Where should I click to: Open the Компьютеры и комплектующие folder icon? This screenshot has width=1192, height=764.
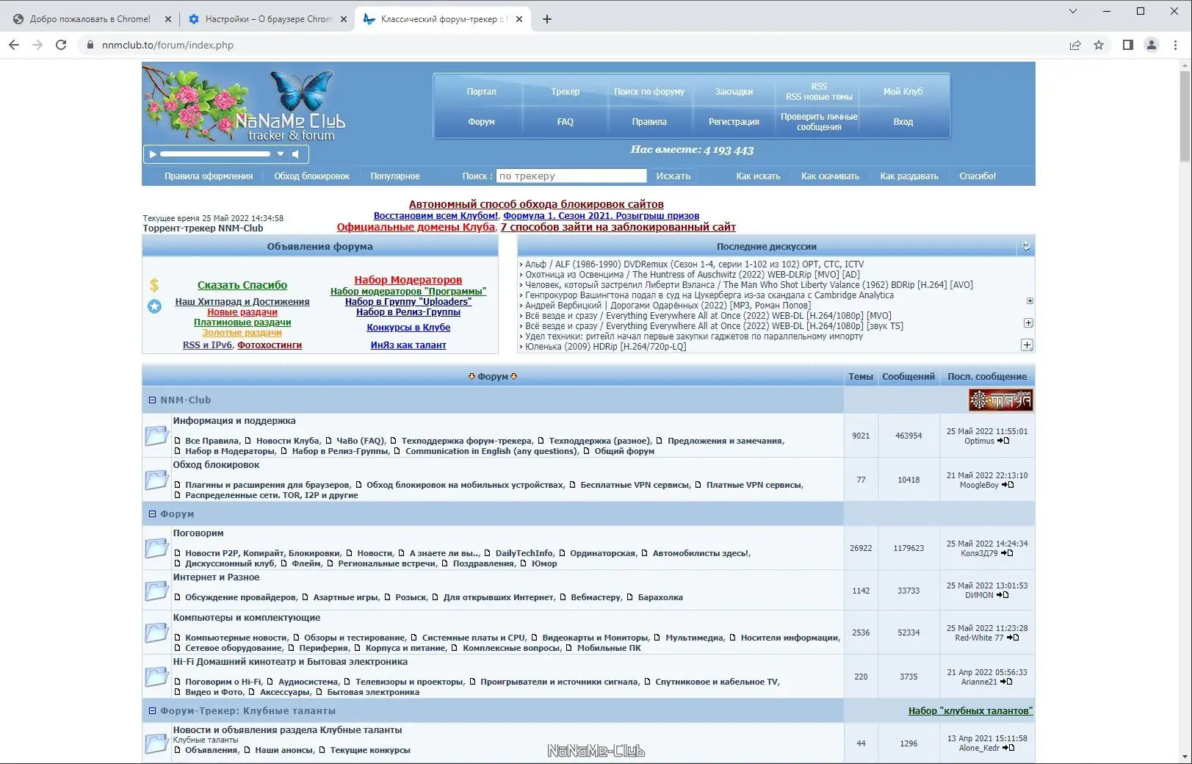156,633
